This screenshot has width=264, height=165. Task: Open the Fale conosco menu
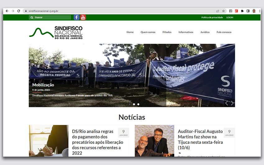tap(224, 32)
